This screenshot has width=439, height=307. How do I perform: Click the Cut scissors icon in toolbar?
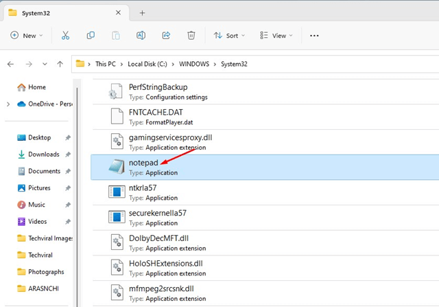(65, 35)
